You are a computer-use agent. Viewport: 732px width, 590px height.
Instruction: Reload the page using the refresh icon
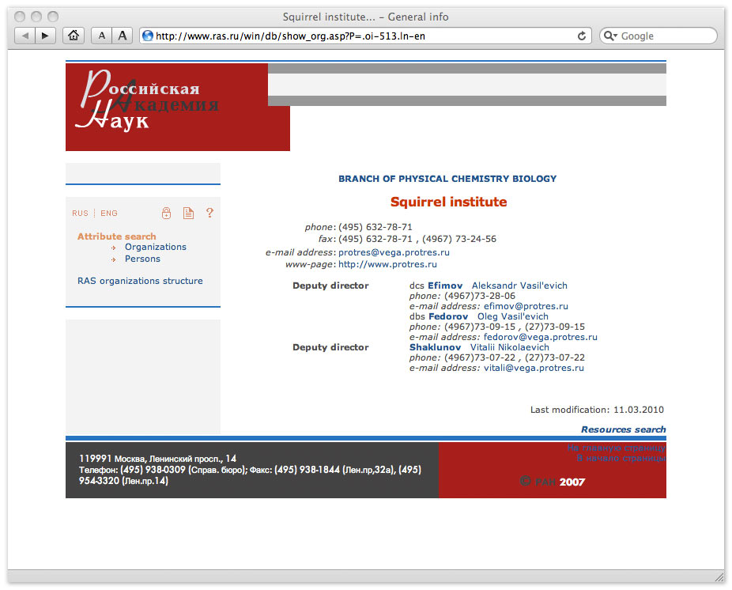[x=583, y=36]
